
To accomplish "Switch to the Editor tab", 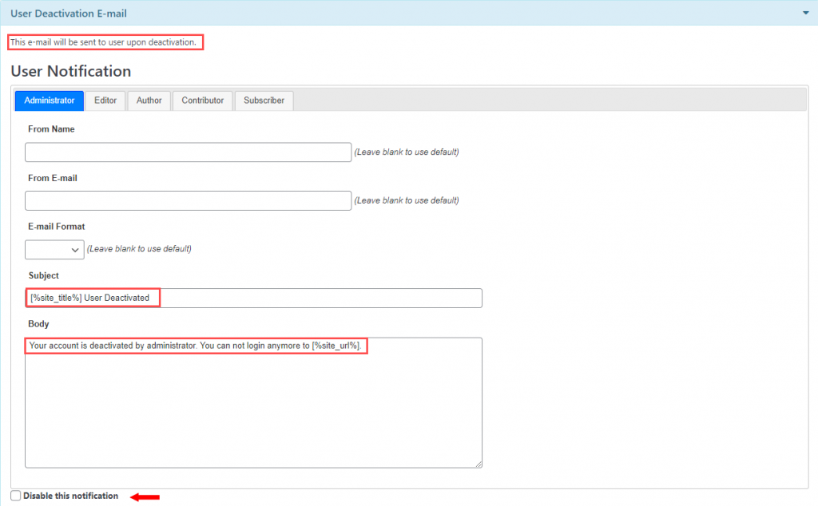I will click(105, 101).
